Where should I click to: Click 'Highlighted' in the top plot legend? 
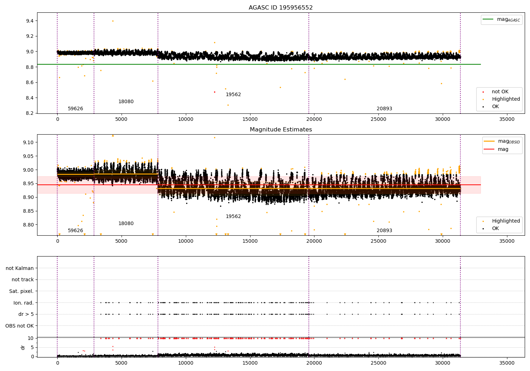pos(506,99)
